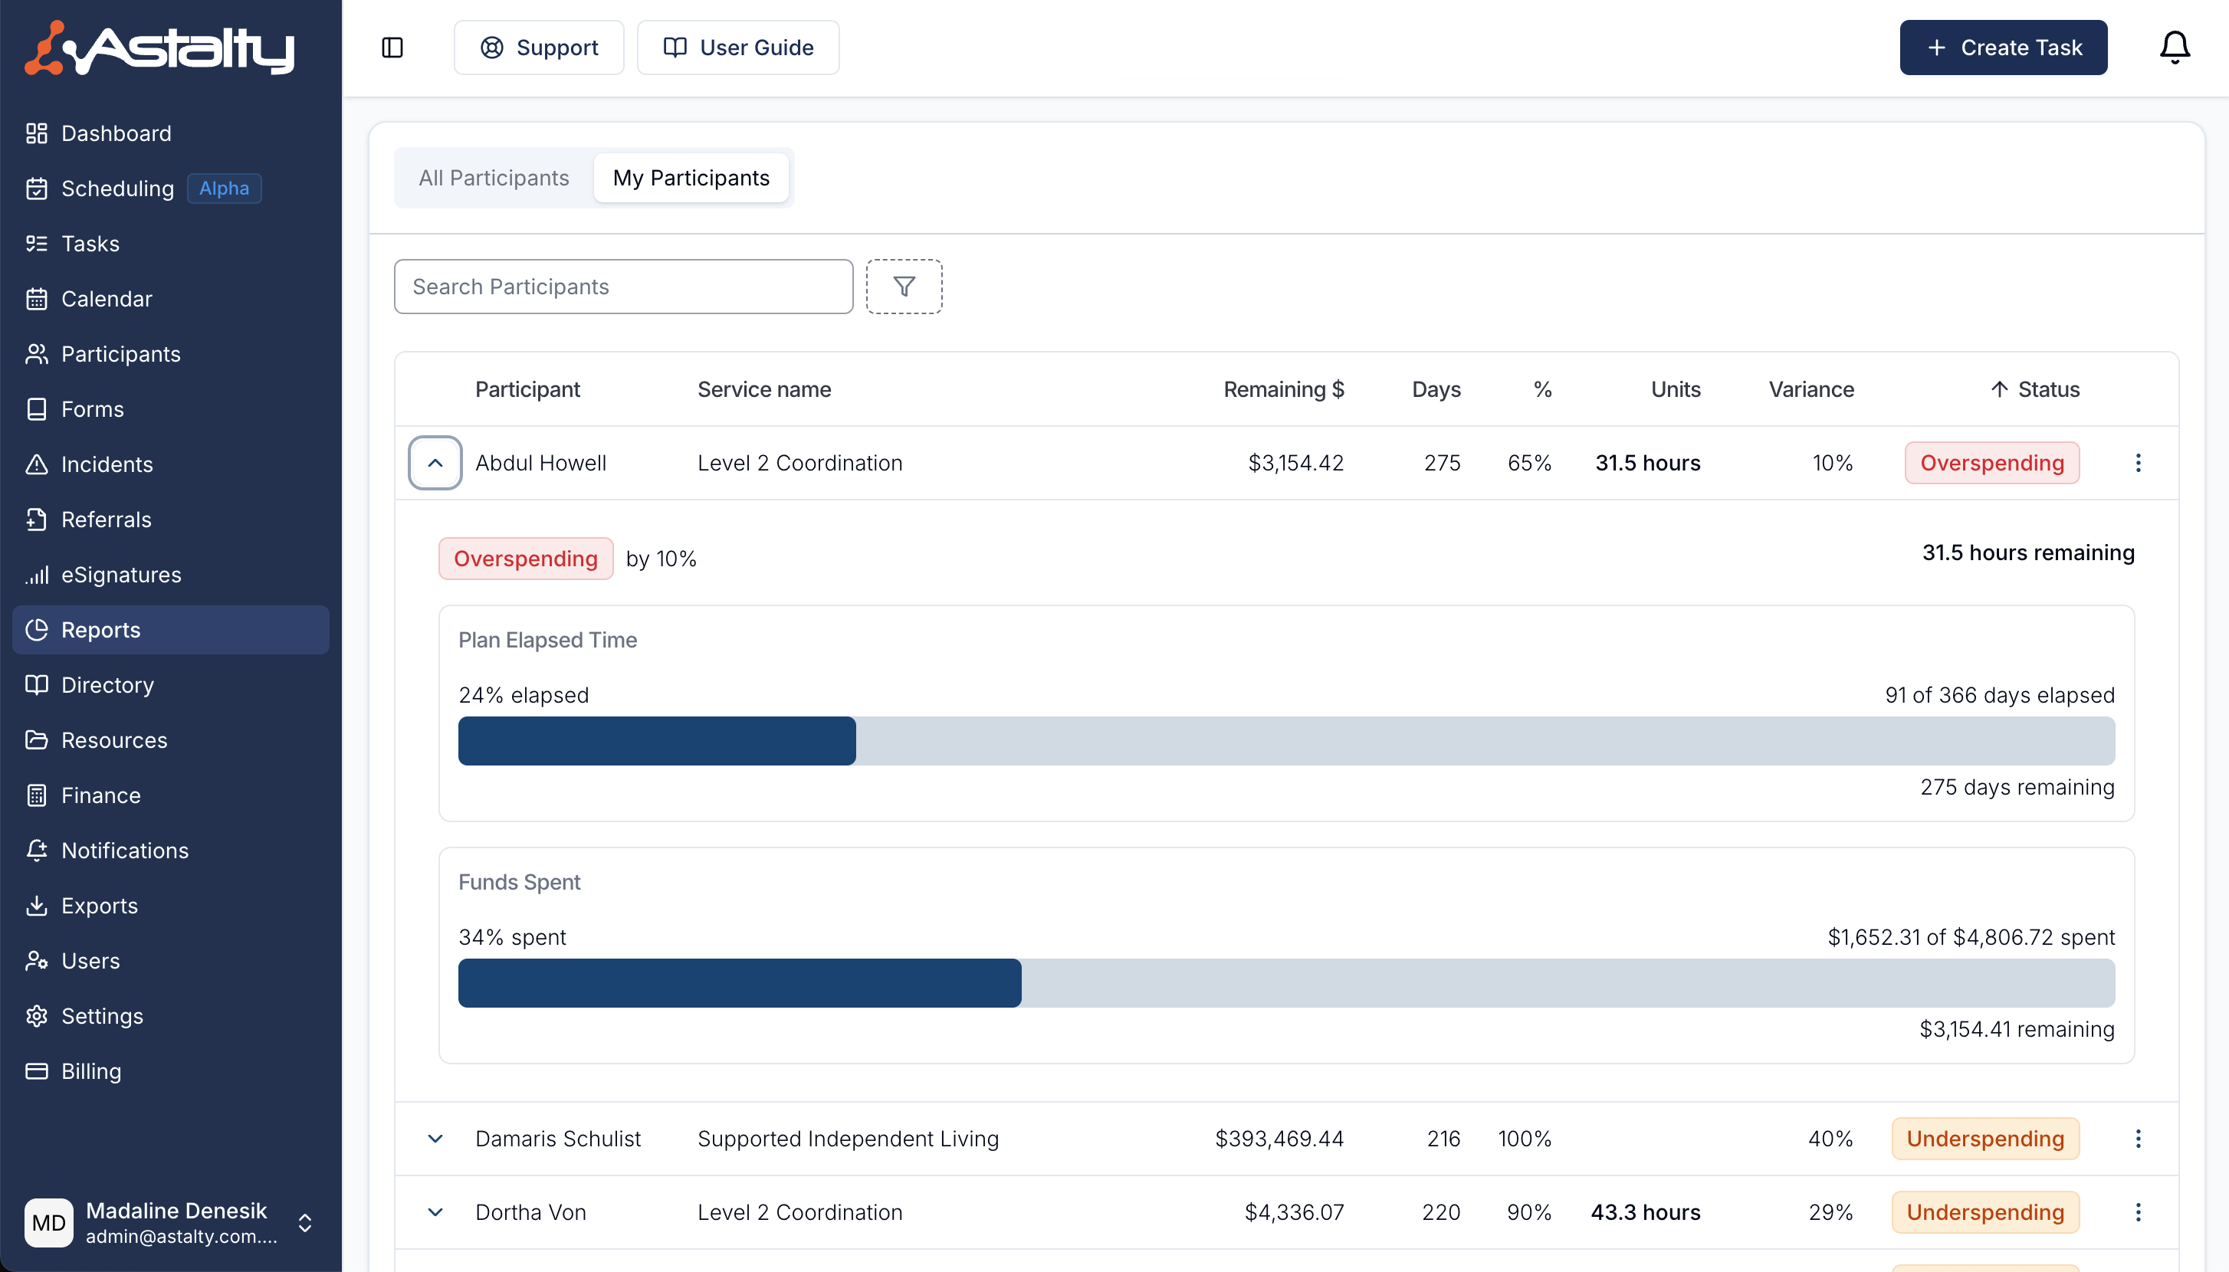The image size is (2229, 1272).
Task: Click the Support button
Action: (x=538, y=48)
